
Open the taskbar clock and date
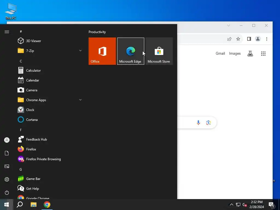pyautogui.click(x=256, y=205)
